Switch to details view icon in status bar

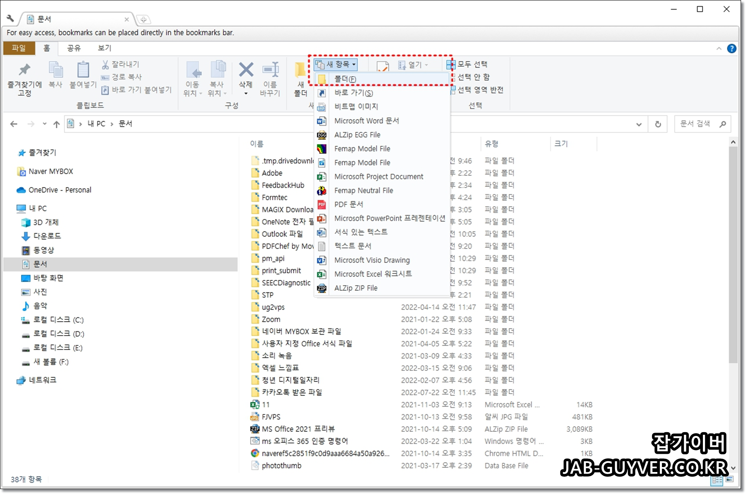[717, 480]
